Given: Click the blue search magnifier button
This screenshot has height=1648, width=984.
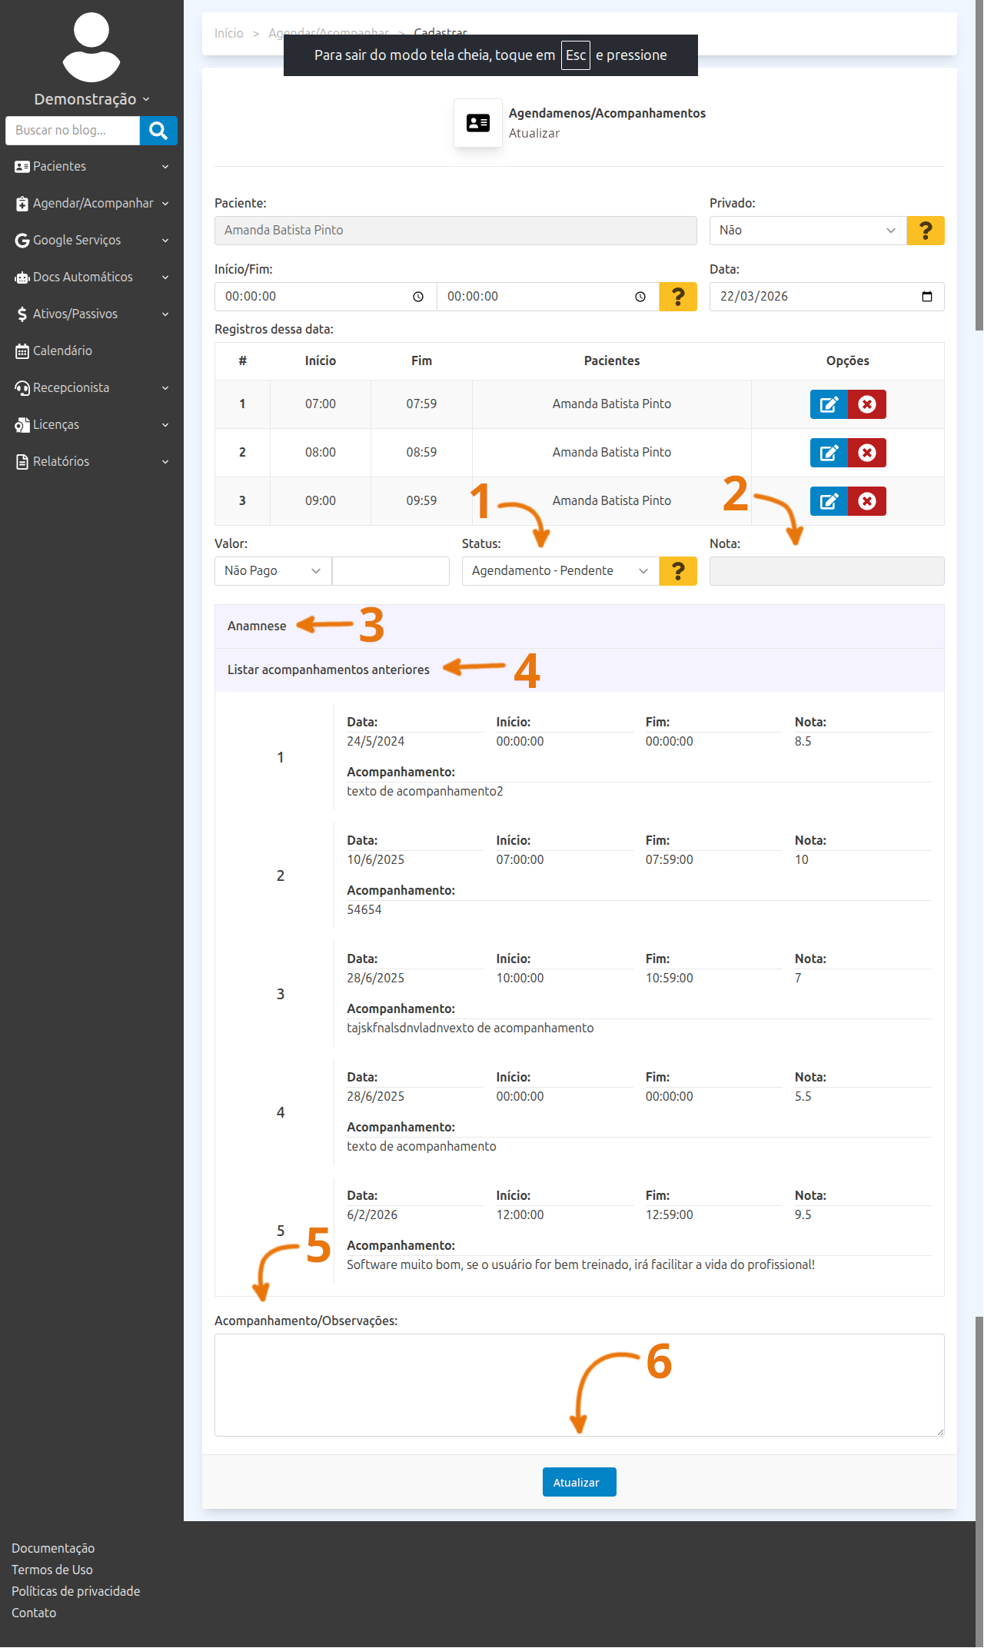Looking at the screenshot, I should 158,131.
